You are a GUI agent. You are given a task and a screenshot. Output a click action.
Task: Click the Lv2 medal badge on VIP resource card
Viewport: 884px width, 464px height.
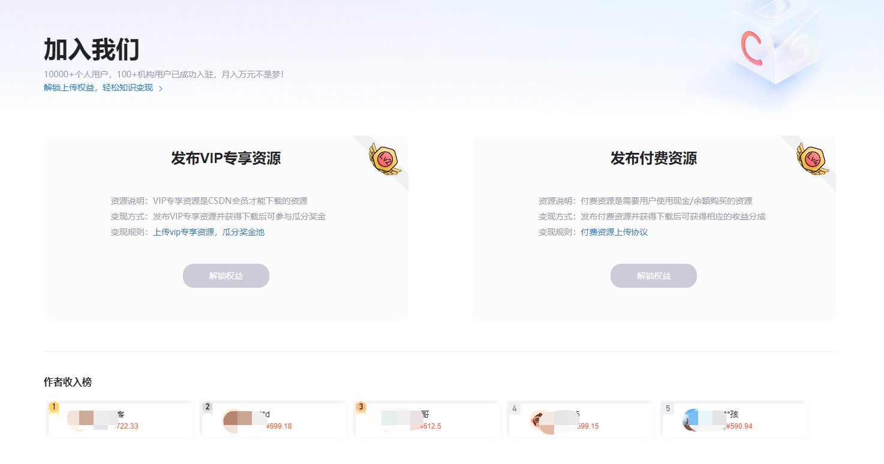click(x=384, y=158)
